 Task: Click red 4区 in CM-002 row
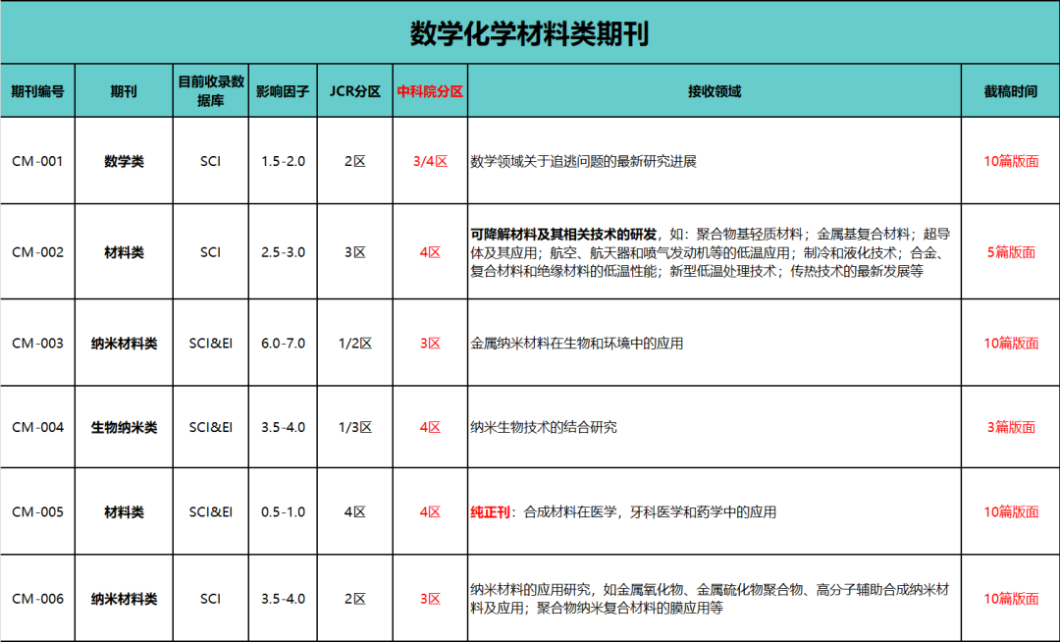[430, 252]
